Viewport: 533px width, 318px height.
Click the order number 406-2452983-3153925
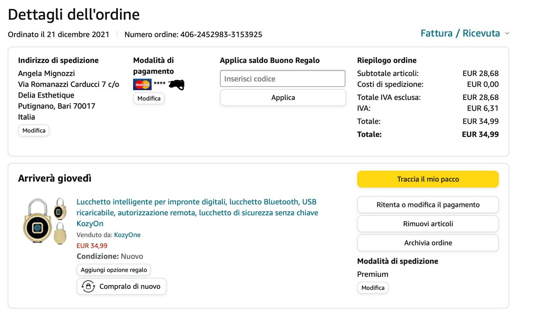click(221, 35)
